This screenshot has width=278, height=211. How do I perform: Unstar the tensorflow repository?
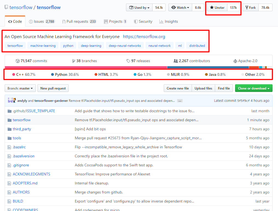click(217, 7)
